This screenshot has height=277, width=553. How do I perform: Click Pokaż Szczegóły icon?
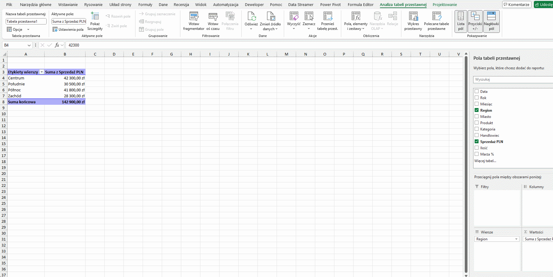(95, 17)
